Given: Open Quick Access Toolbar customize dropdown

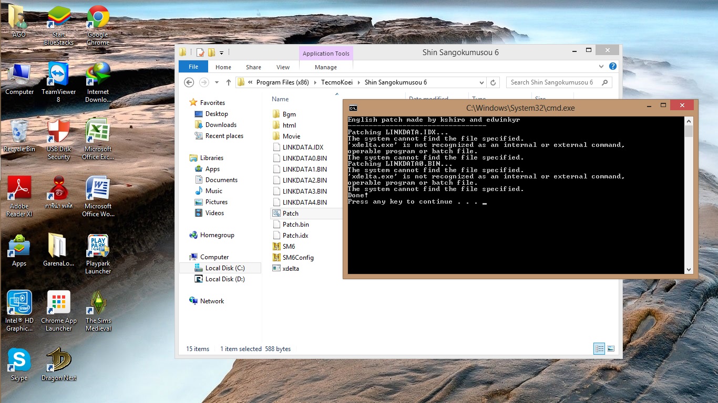Looking at the screenshot, I should [x=222, y=52].
